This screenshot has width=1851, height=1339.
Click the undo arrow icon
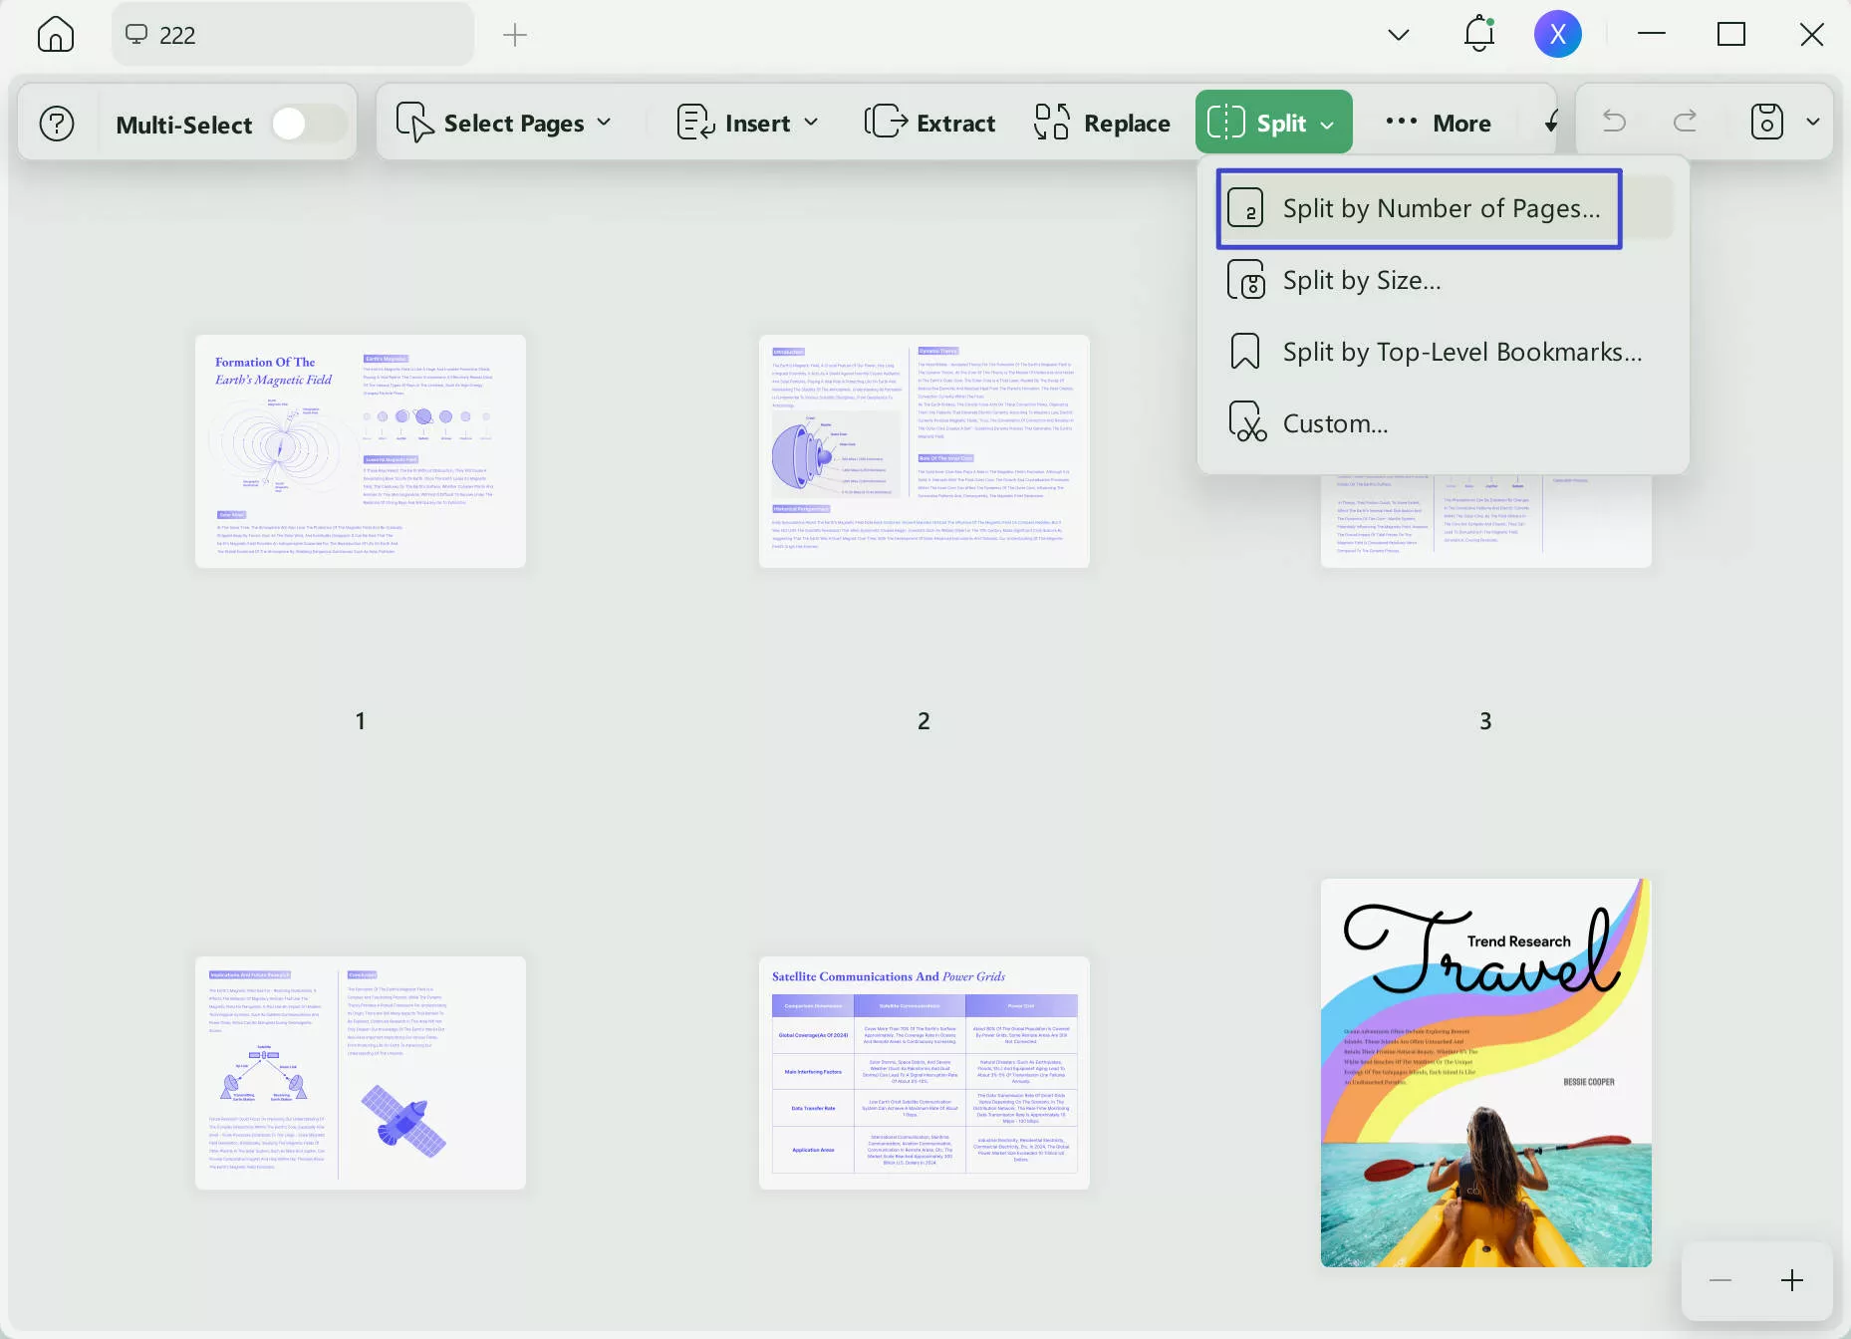point(1614,122)
